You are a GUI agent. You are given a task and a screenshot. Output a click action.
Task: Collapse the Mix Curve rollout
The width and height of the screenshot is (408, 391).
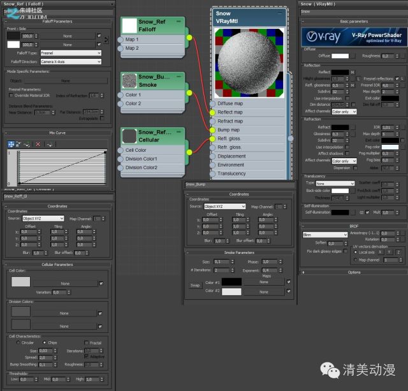click(x=57, y=133)
